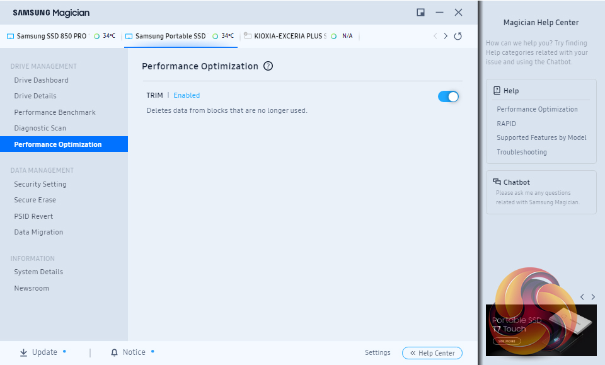
Task: Show the previous drive tabs with left chevron
Action: point(435,36)
